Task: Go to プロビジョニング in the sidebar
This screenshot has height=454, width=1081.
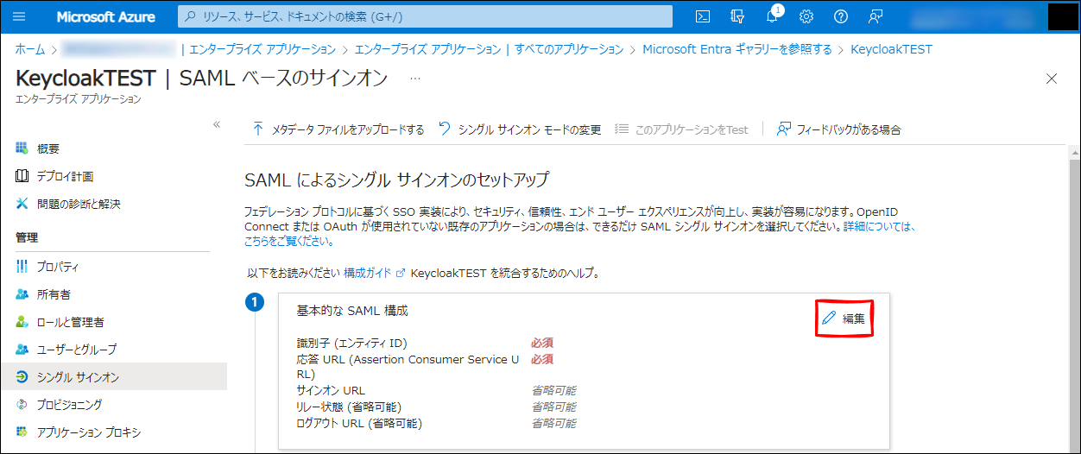Action: (x=69, y=405)
